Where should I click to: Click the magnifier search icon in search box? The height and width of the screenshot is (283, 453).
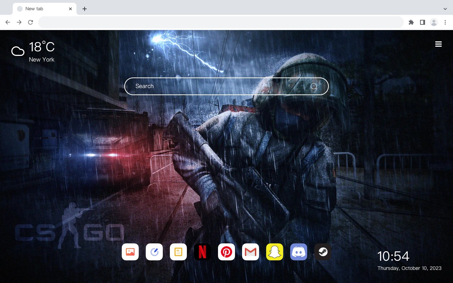pos(314,86)
